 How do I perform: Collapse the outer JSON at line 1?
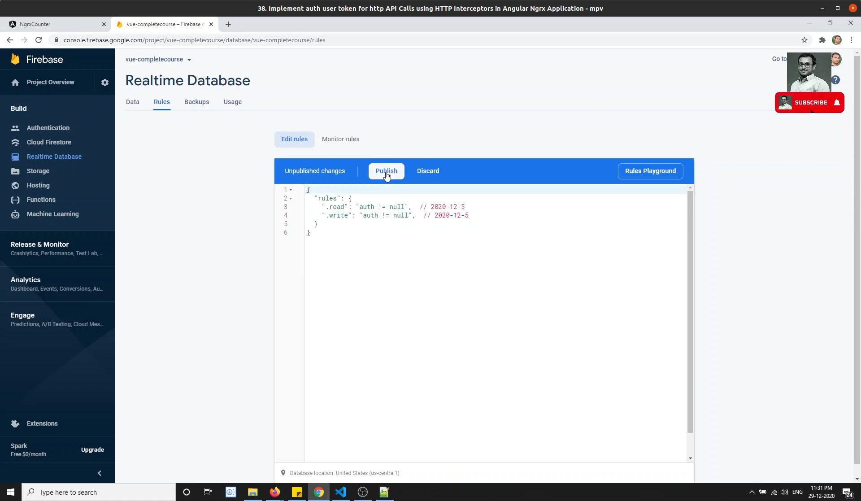pyautogui.click(x=291, y=190)
